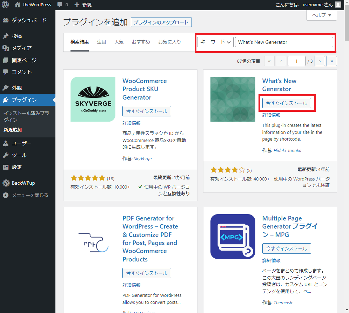Switch to the お気に入り tab
The width and height of the screenshot is (349, 313).
(170, 42)
